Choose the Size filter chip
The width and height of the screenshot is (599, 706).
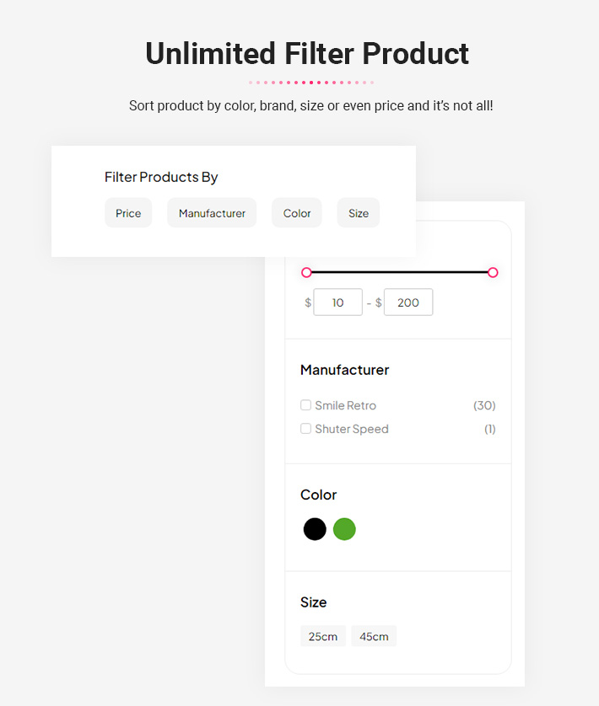coord(359,212)
